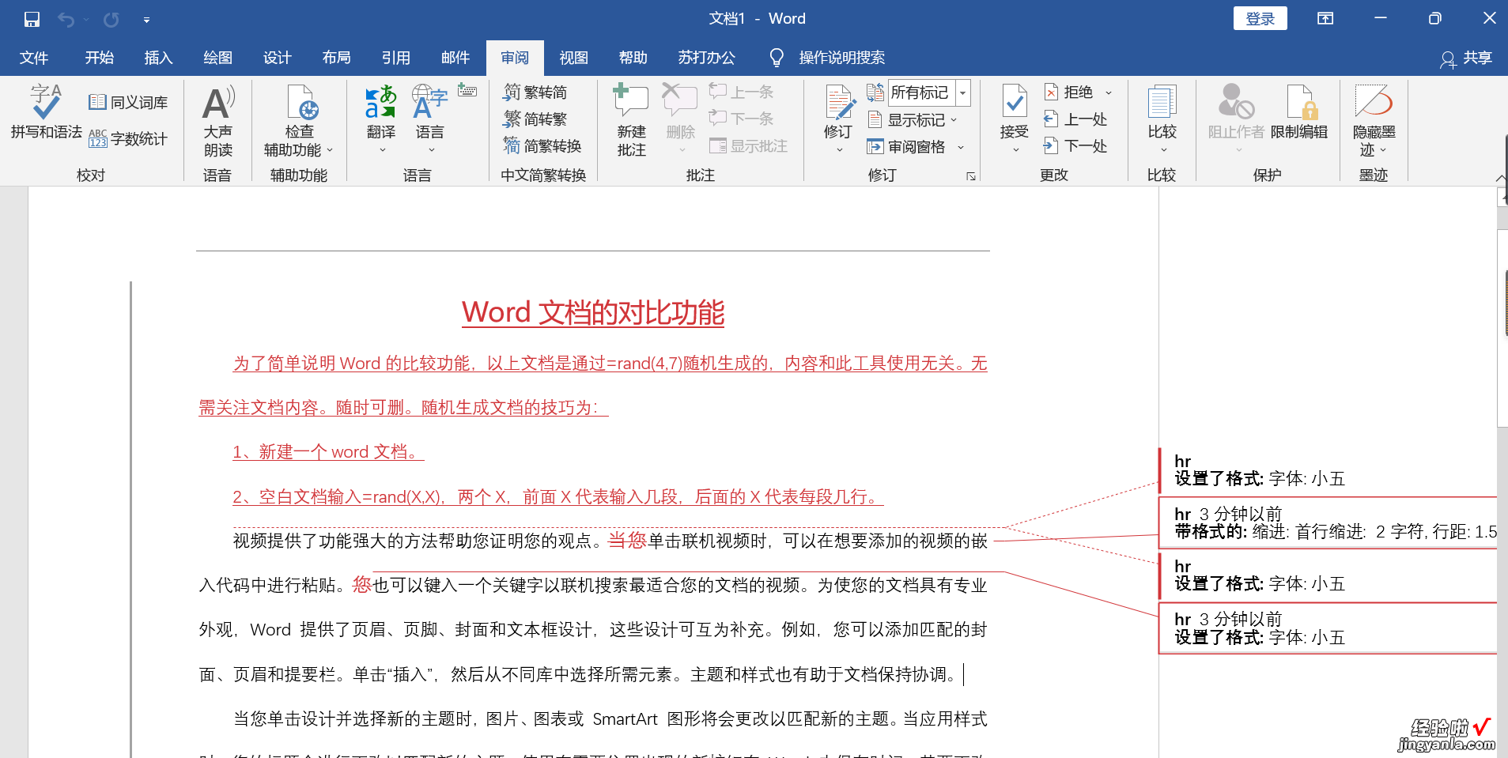
Task: Switch to the 布局 Layout tab
Action: click(x=336, y=58)
